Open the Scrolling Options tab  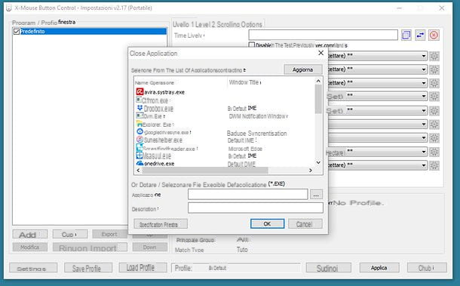(x=239, y=24)
